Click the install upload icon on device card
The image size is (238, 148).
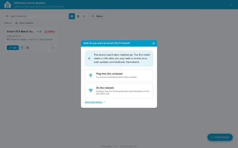tap(22, 48)
